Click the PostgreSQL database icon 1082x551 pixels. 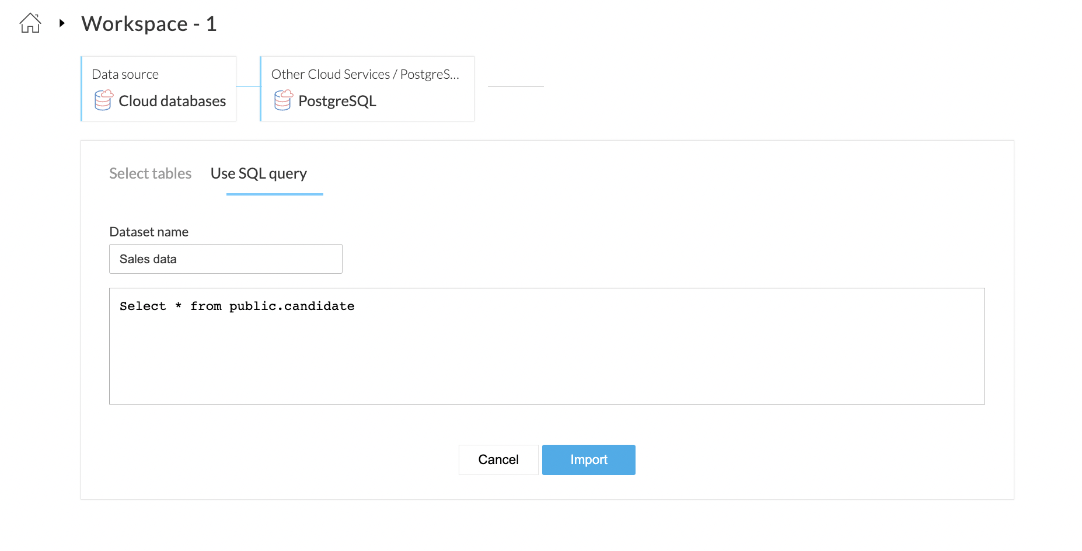(x=284, y=100)
